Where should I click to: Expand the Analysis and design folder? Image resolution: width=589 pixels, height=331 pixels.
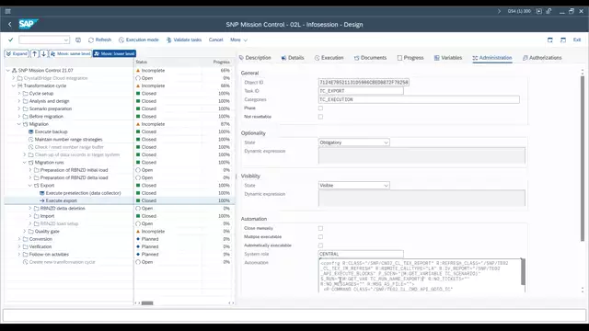pos(19,101)
